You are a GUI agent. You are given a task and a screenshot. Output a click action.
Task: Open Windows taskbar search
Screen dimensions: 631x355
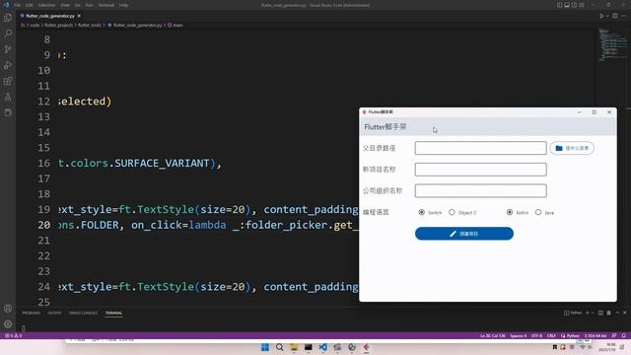point(279,347)
